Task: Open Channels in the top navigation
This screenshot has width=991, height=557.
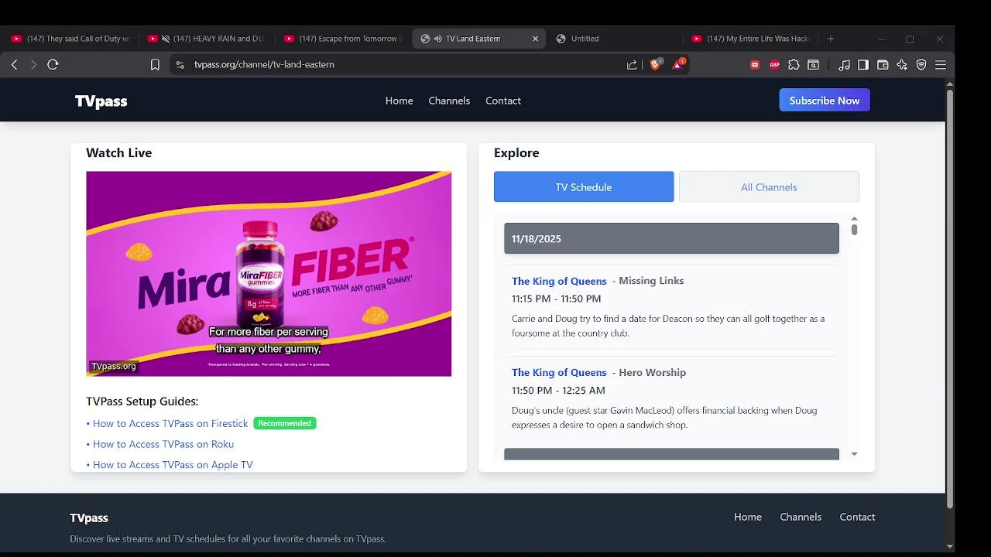Action: 449,101
